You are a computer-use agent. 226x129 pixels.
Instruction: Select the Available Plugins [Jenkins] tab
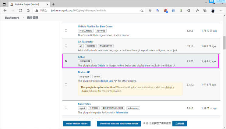[29, 4]
